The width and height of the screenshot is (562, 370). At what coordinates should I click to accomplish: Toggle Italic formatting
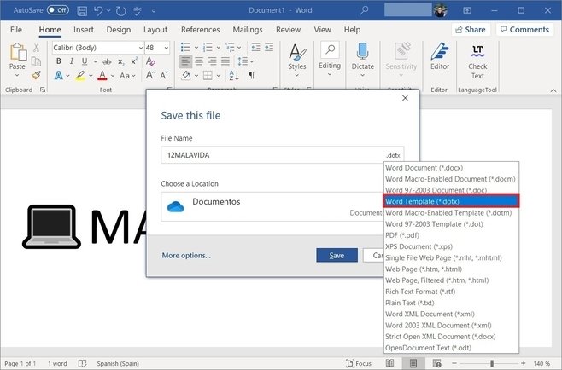click(x=72, y=61)
